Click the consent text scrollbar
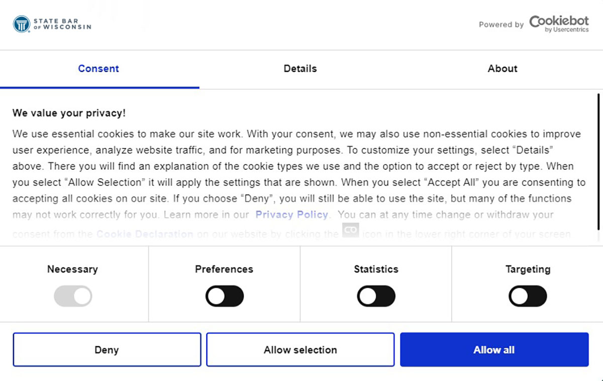Image resolution: width=603 pixels, height=381 pixels. [598, 161]
